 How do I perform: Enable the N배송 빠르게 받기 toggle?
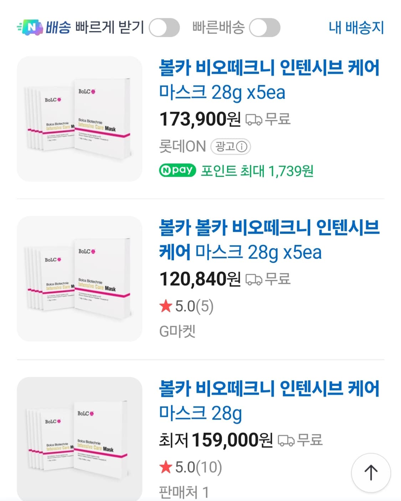(164, 28)
